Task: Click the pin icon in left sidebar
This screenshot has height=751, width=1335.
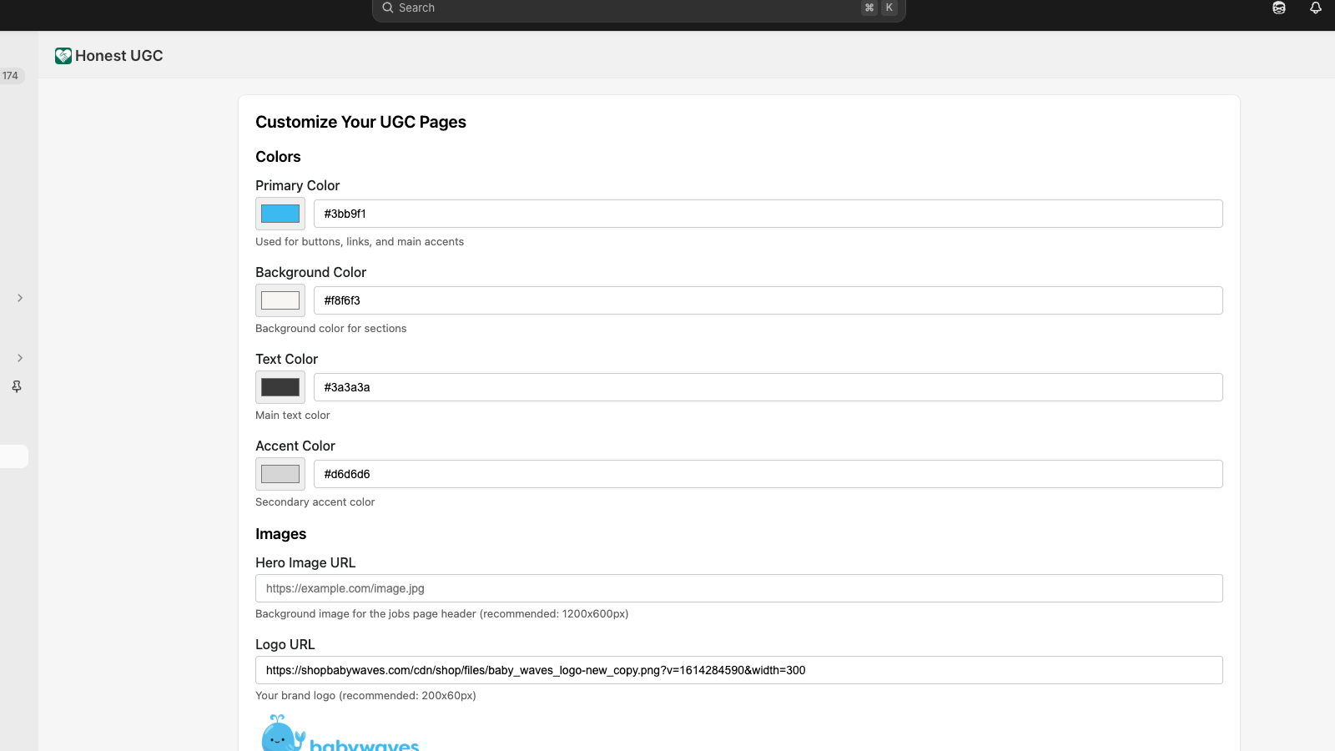Action: (17, 386)
